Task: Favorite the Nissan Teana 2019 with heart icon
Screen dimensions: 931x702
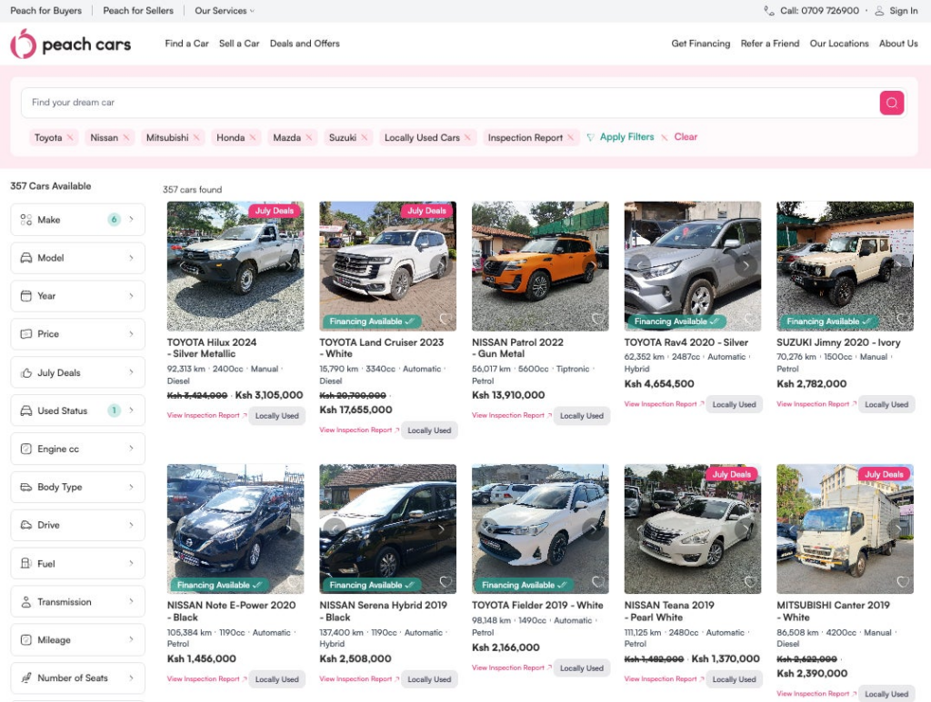Action: click(750, 582)
